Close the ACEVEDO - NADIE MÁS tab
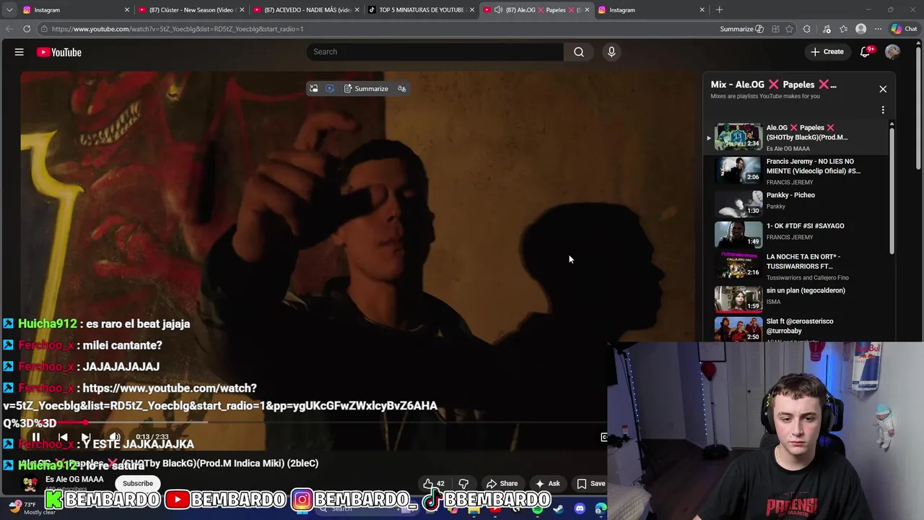Viewport: 924px width, 520px height. pyautogui.click(x=357, y=10)
